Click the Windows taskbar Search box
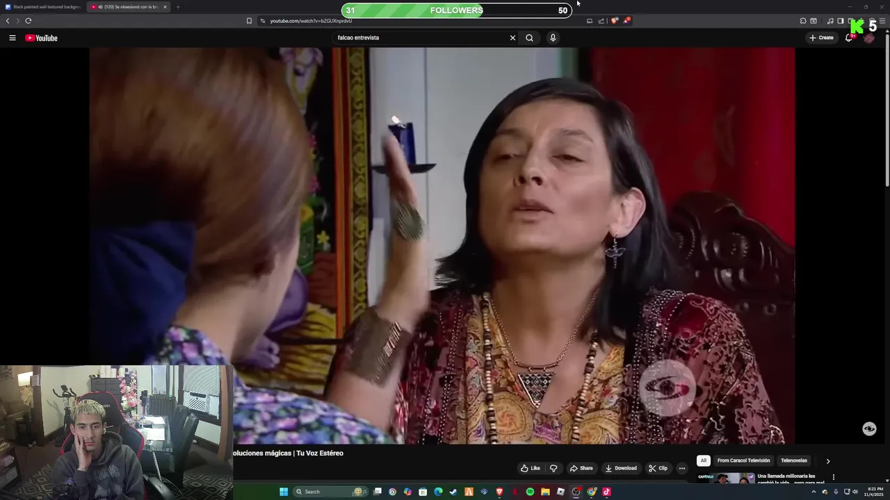 329,492
